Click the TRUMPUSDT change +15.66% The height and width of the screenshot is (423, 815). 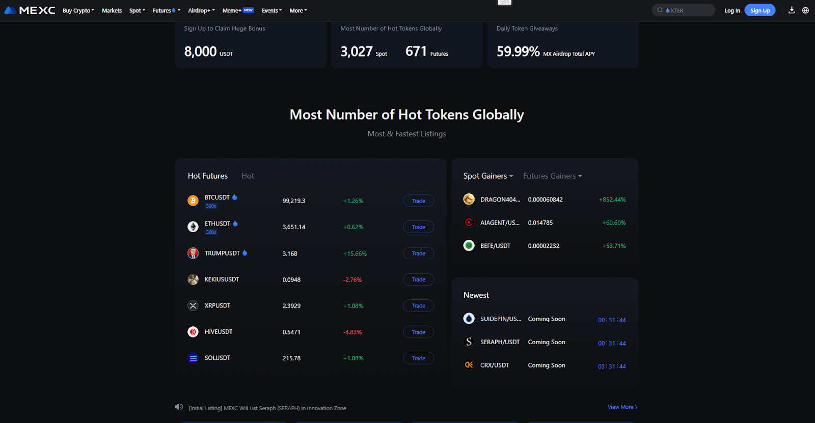355,253
